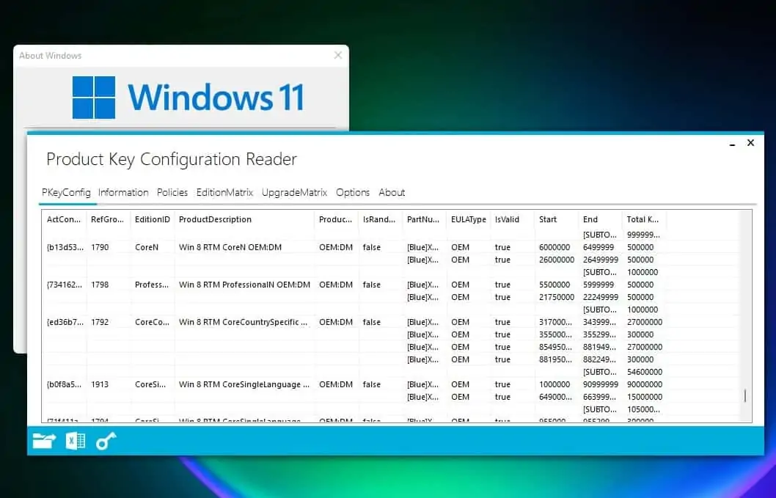Close the About Windows dialog
The height and width of the screenshot is (498, 776).
338,55
